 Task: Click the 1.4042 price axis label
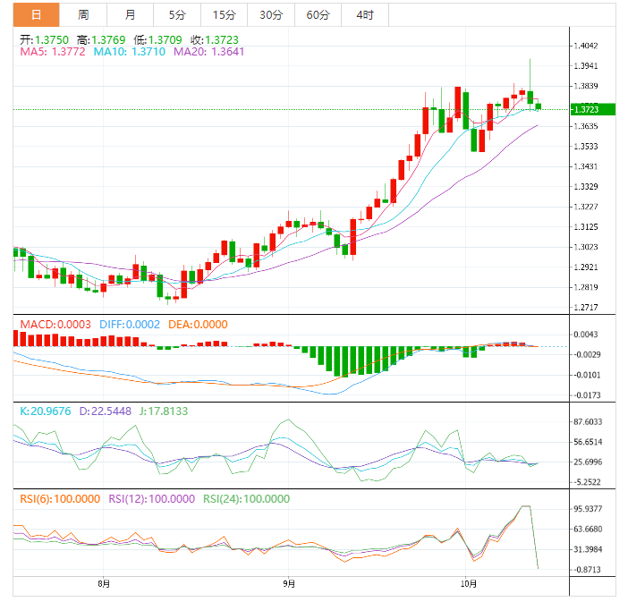pos(586,46)
